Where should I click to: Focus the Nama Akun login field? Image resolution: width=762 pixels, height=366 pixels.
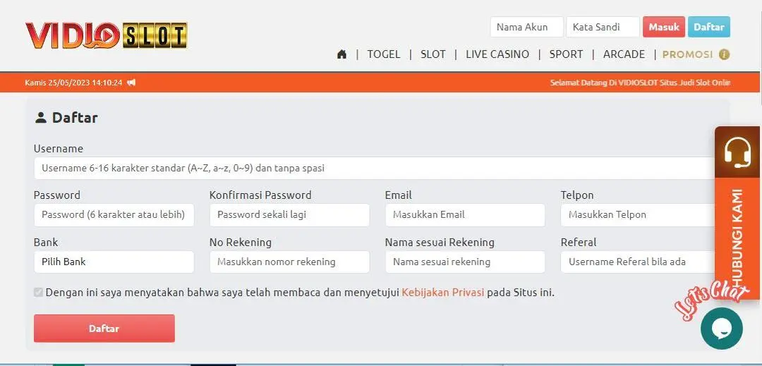(x=527, y=28)
